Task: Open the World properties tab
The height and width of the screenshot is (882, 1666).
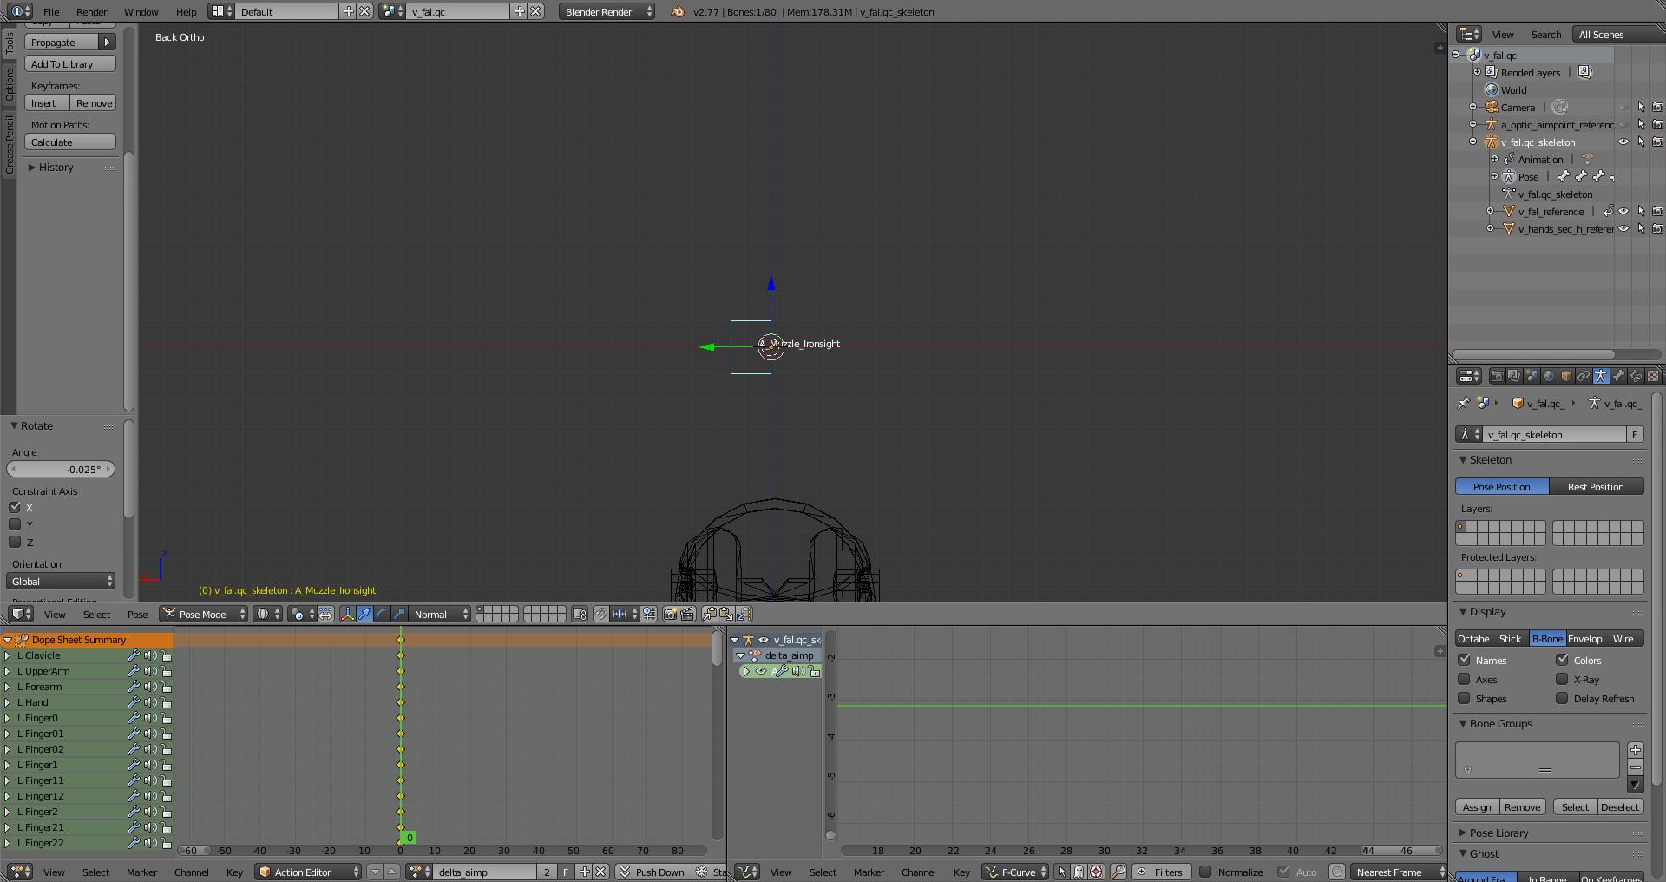Action: [x=1549, y=376]
